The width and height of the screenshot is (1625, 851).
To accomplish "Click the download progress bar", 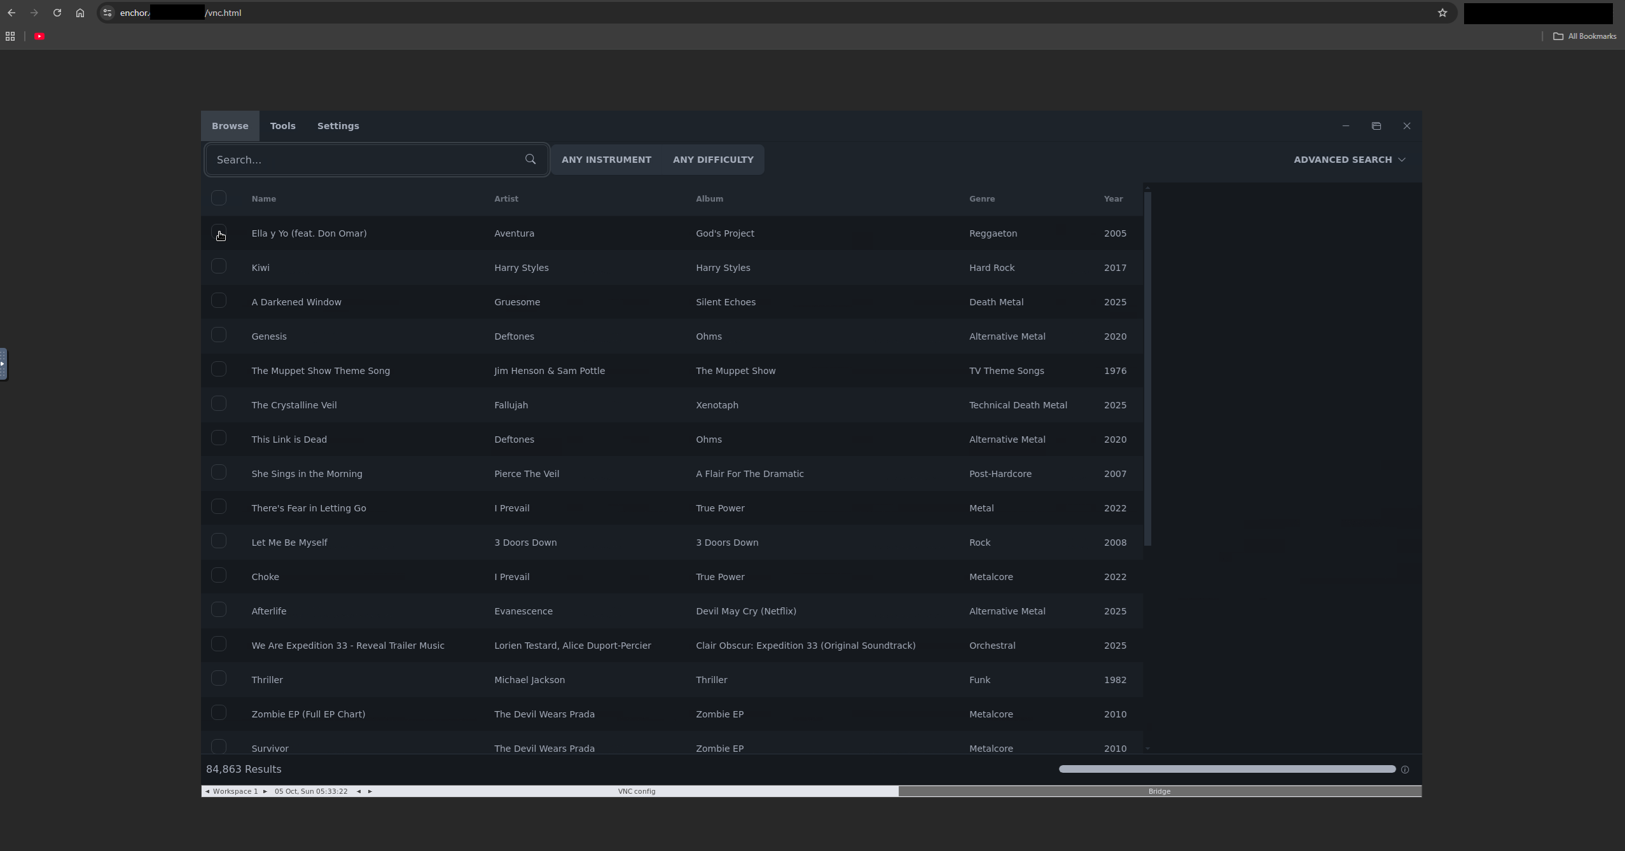I will pos(1226,769).
